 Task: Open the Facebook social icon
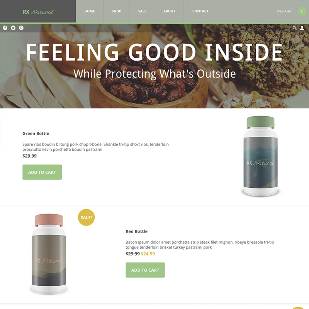[x=5, y=28]
